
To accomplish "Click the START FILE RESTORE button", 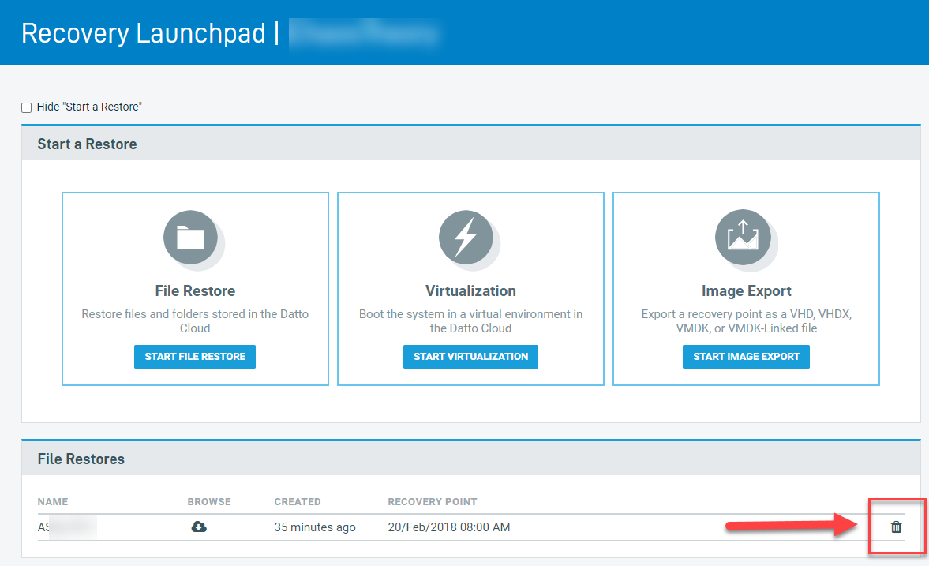I will click(x=194, y=356).
